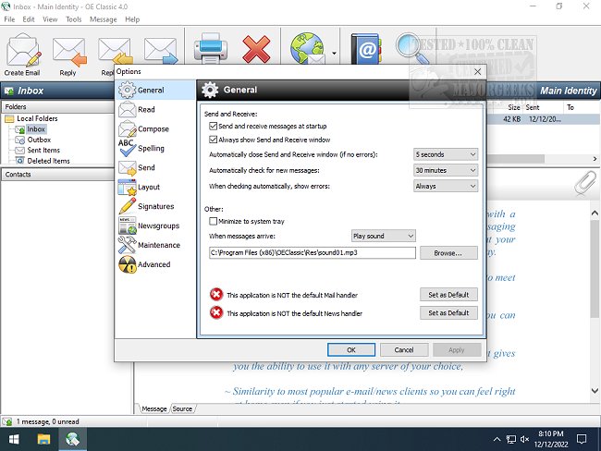Switch to the Source tab
The height and width of the screenshot is (451, 601).
point(182,408)
